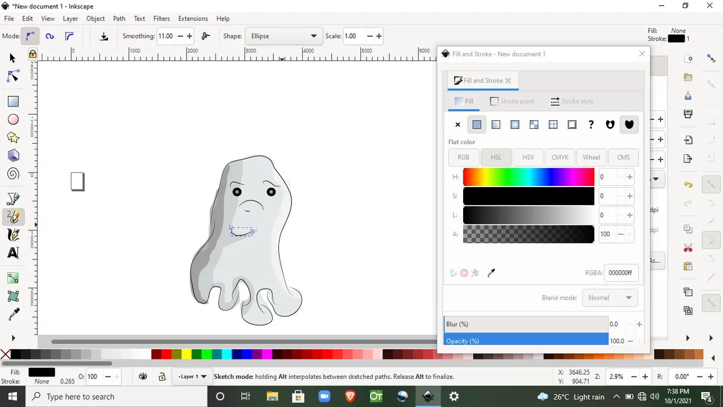This screenshot has width=723, height=407.
Task: Click the Print document icon
Action: pyautogui.click(x=688, y=114)
